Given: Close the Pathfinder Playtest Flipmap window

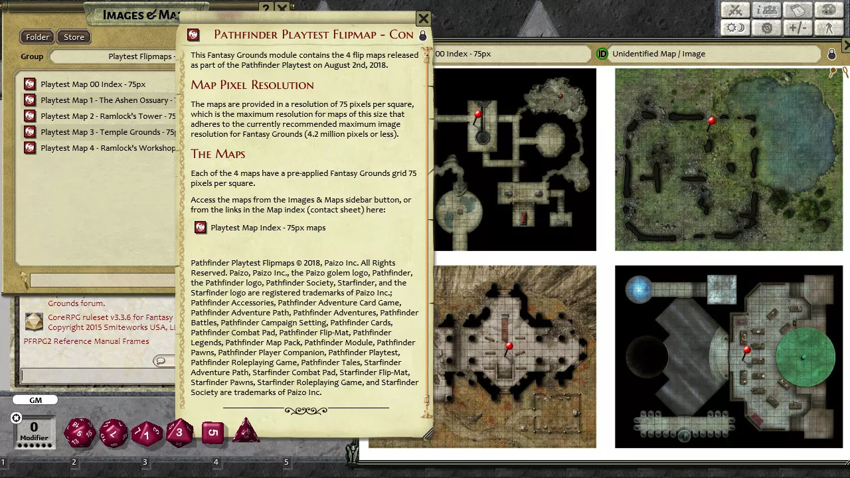Looking at the screenshot, I should click(x=423, y=19).
